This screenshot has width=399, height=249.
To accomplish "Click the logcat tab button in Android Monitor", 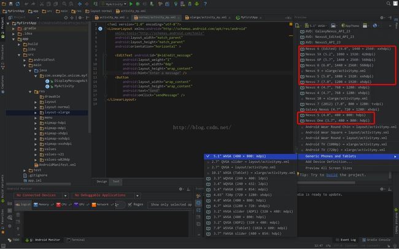I will coord(23,204).
